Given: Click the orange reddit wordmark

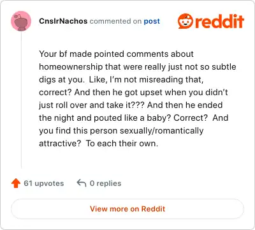Looking at the screenshot, I should (x=219, y=21).
